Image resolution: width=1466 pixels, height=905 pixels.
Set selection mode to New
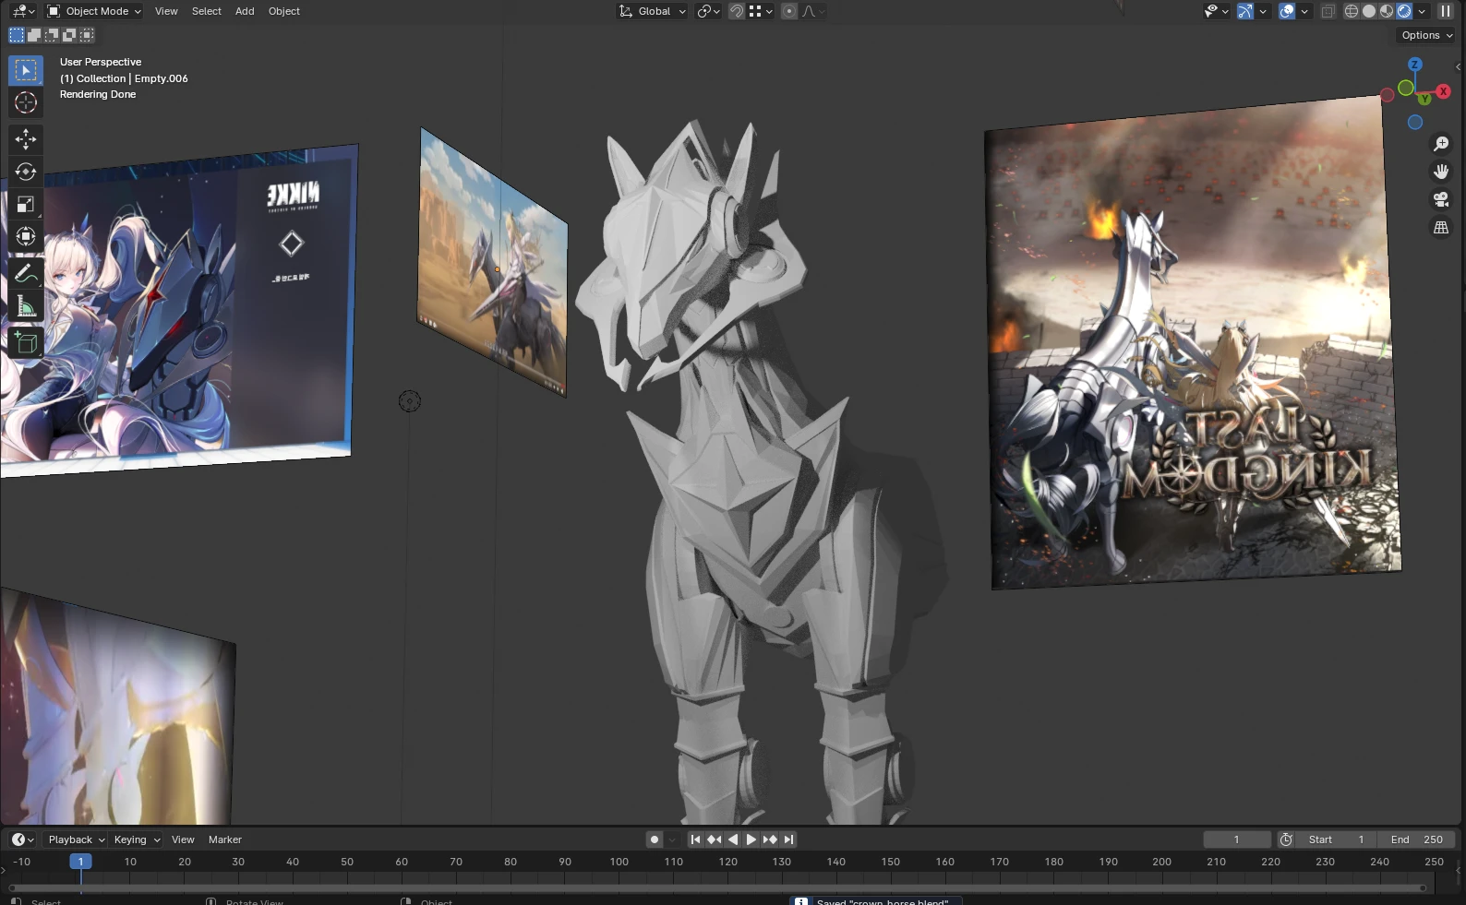tap(17, 35)
